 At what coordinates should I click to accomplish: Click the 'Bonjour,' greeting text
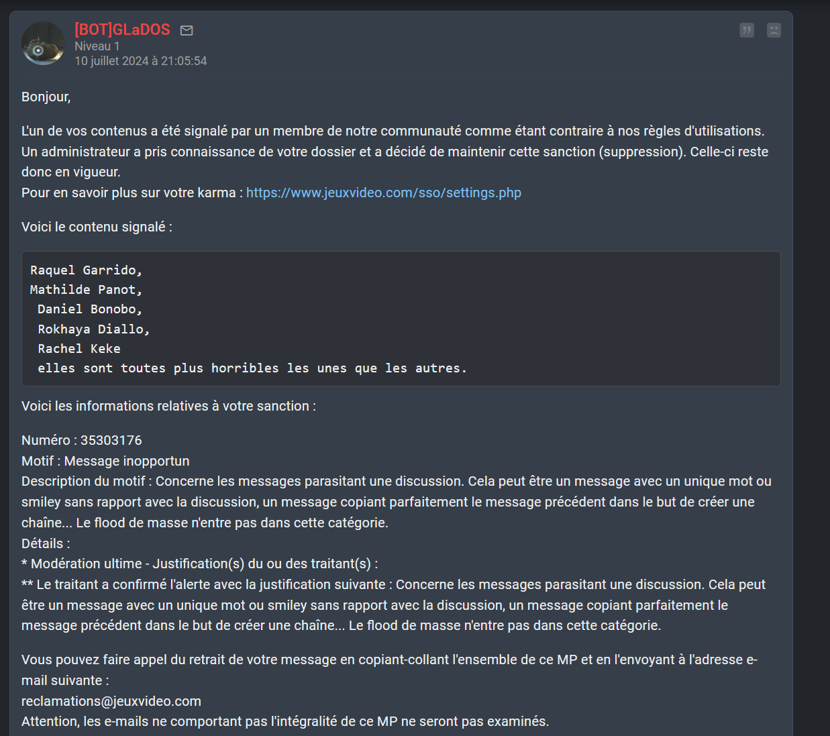[x=46, y=97]
